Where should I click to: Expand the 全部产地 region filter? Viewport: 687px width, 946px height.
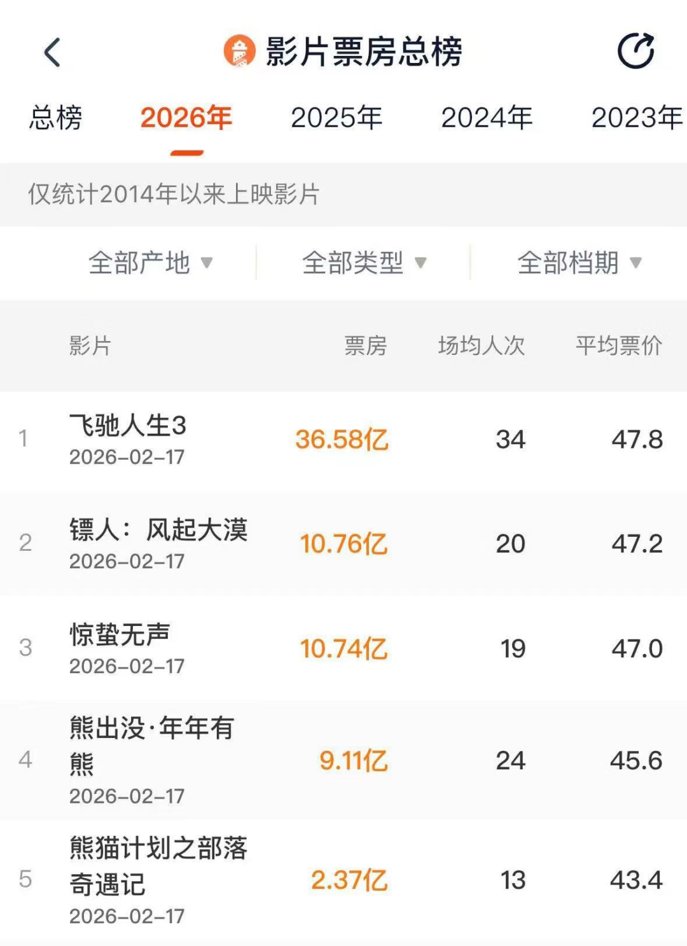[x=150, y=262]
